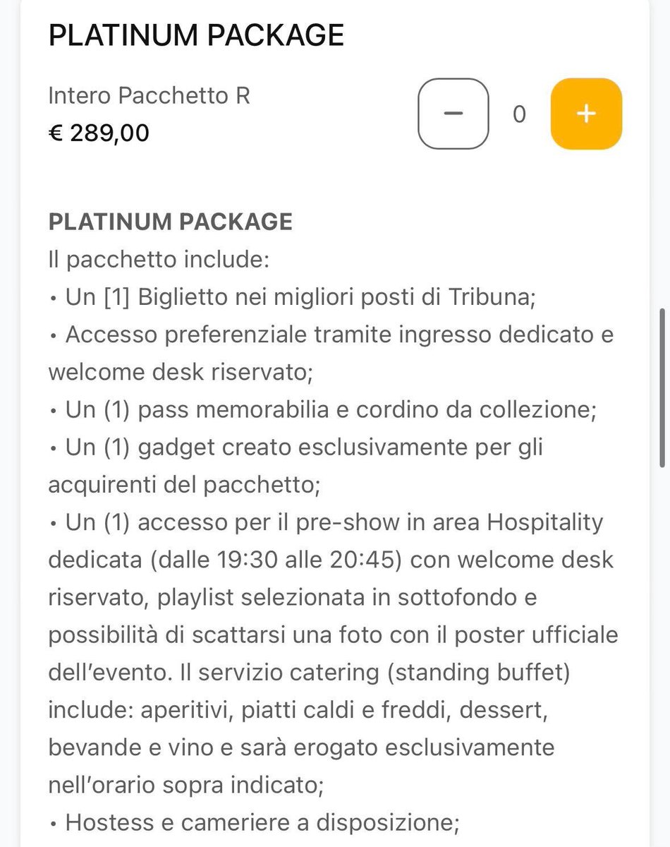Tap the 'welcome desk riservato;' line
This screenshot has width=670, height=847.
[180, 372]
